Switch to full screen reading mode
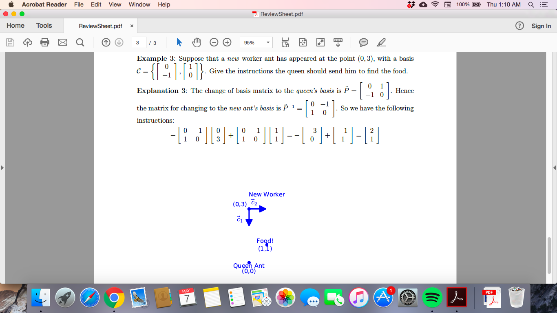Image resolution: width=557 pixels, height=313 pixels. point(320,42)
